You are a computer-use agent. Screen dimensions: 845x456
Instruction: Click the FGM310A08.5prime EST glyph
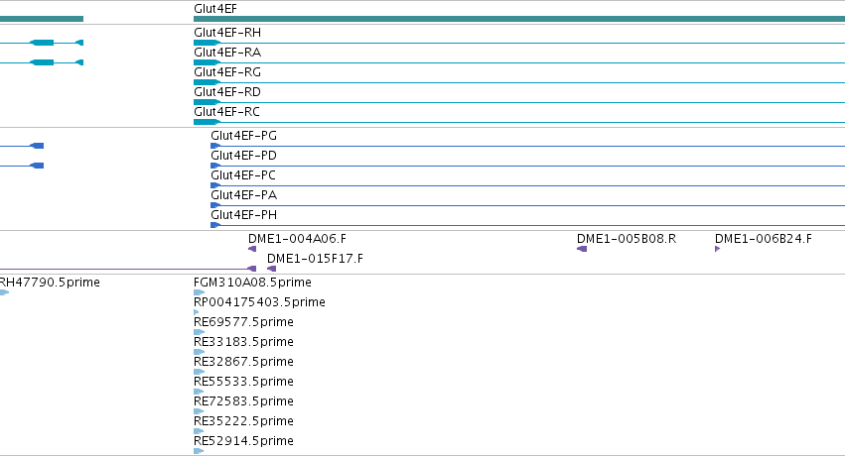pyautogui.click(x=199, y=292)
